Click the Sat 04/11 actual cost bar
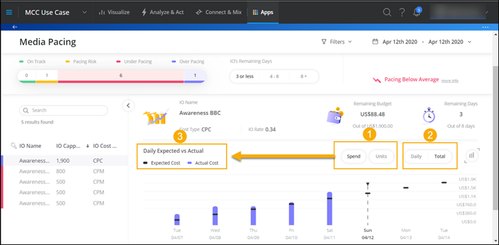The image size is (499, 245). click(330, 208)
